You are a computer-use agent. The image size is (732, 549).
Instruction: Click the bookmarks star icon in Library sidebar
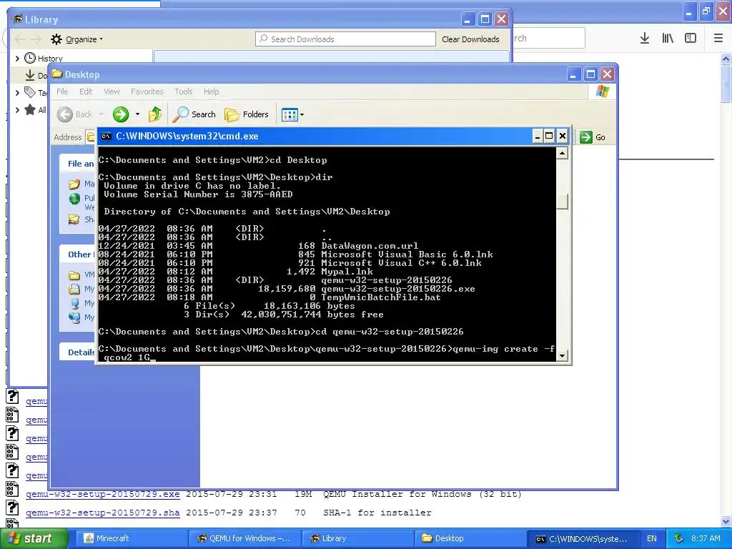tap(30, 109)
